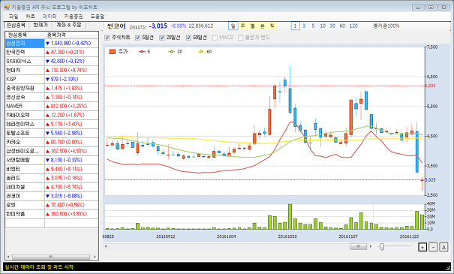Click the chart scrollbar left arrow
454x274 pixels.
coord(106,246)
